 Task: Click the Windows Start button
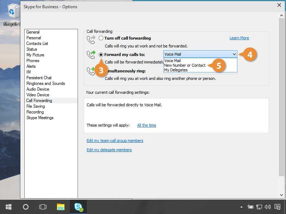tap(8, 207)
